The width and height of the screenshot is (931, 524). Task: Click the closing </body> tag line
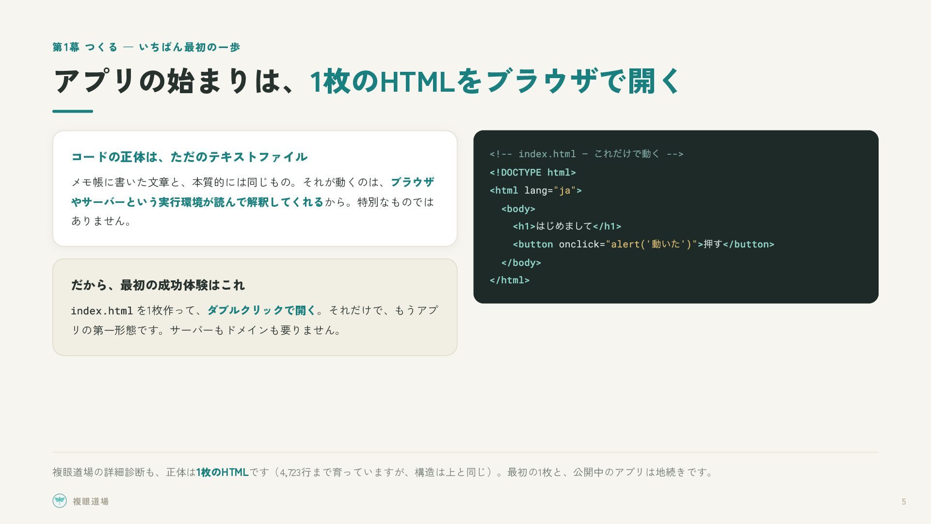tap(521, 262)
